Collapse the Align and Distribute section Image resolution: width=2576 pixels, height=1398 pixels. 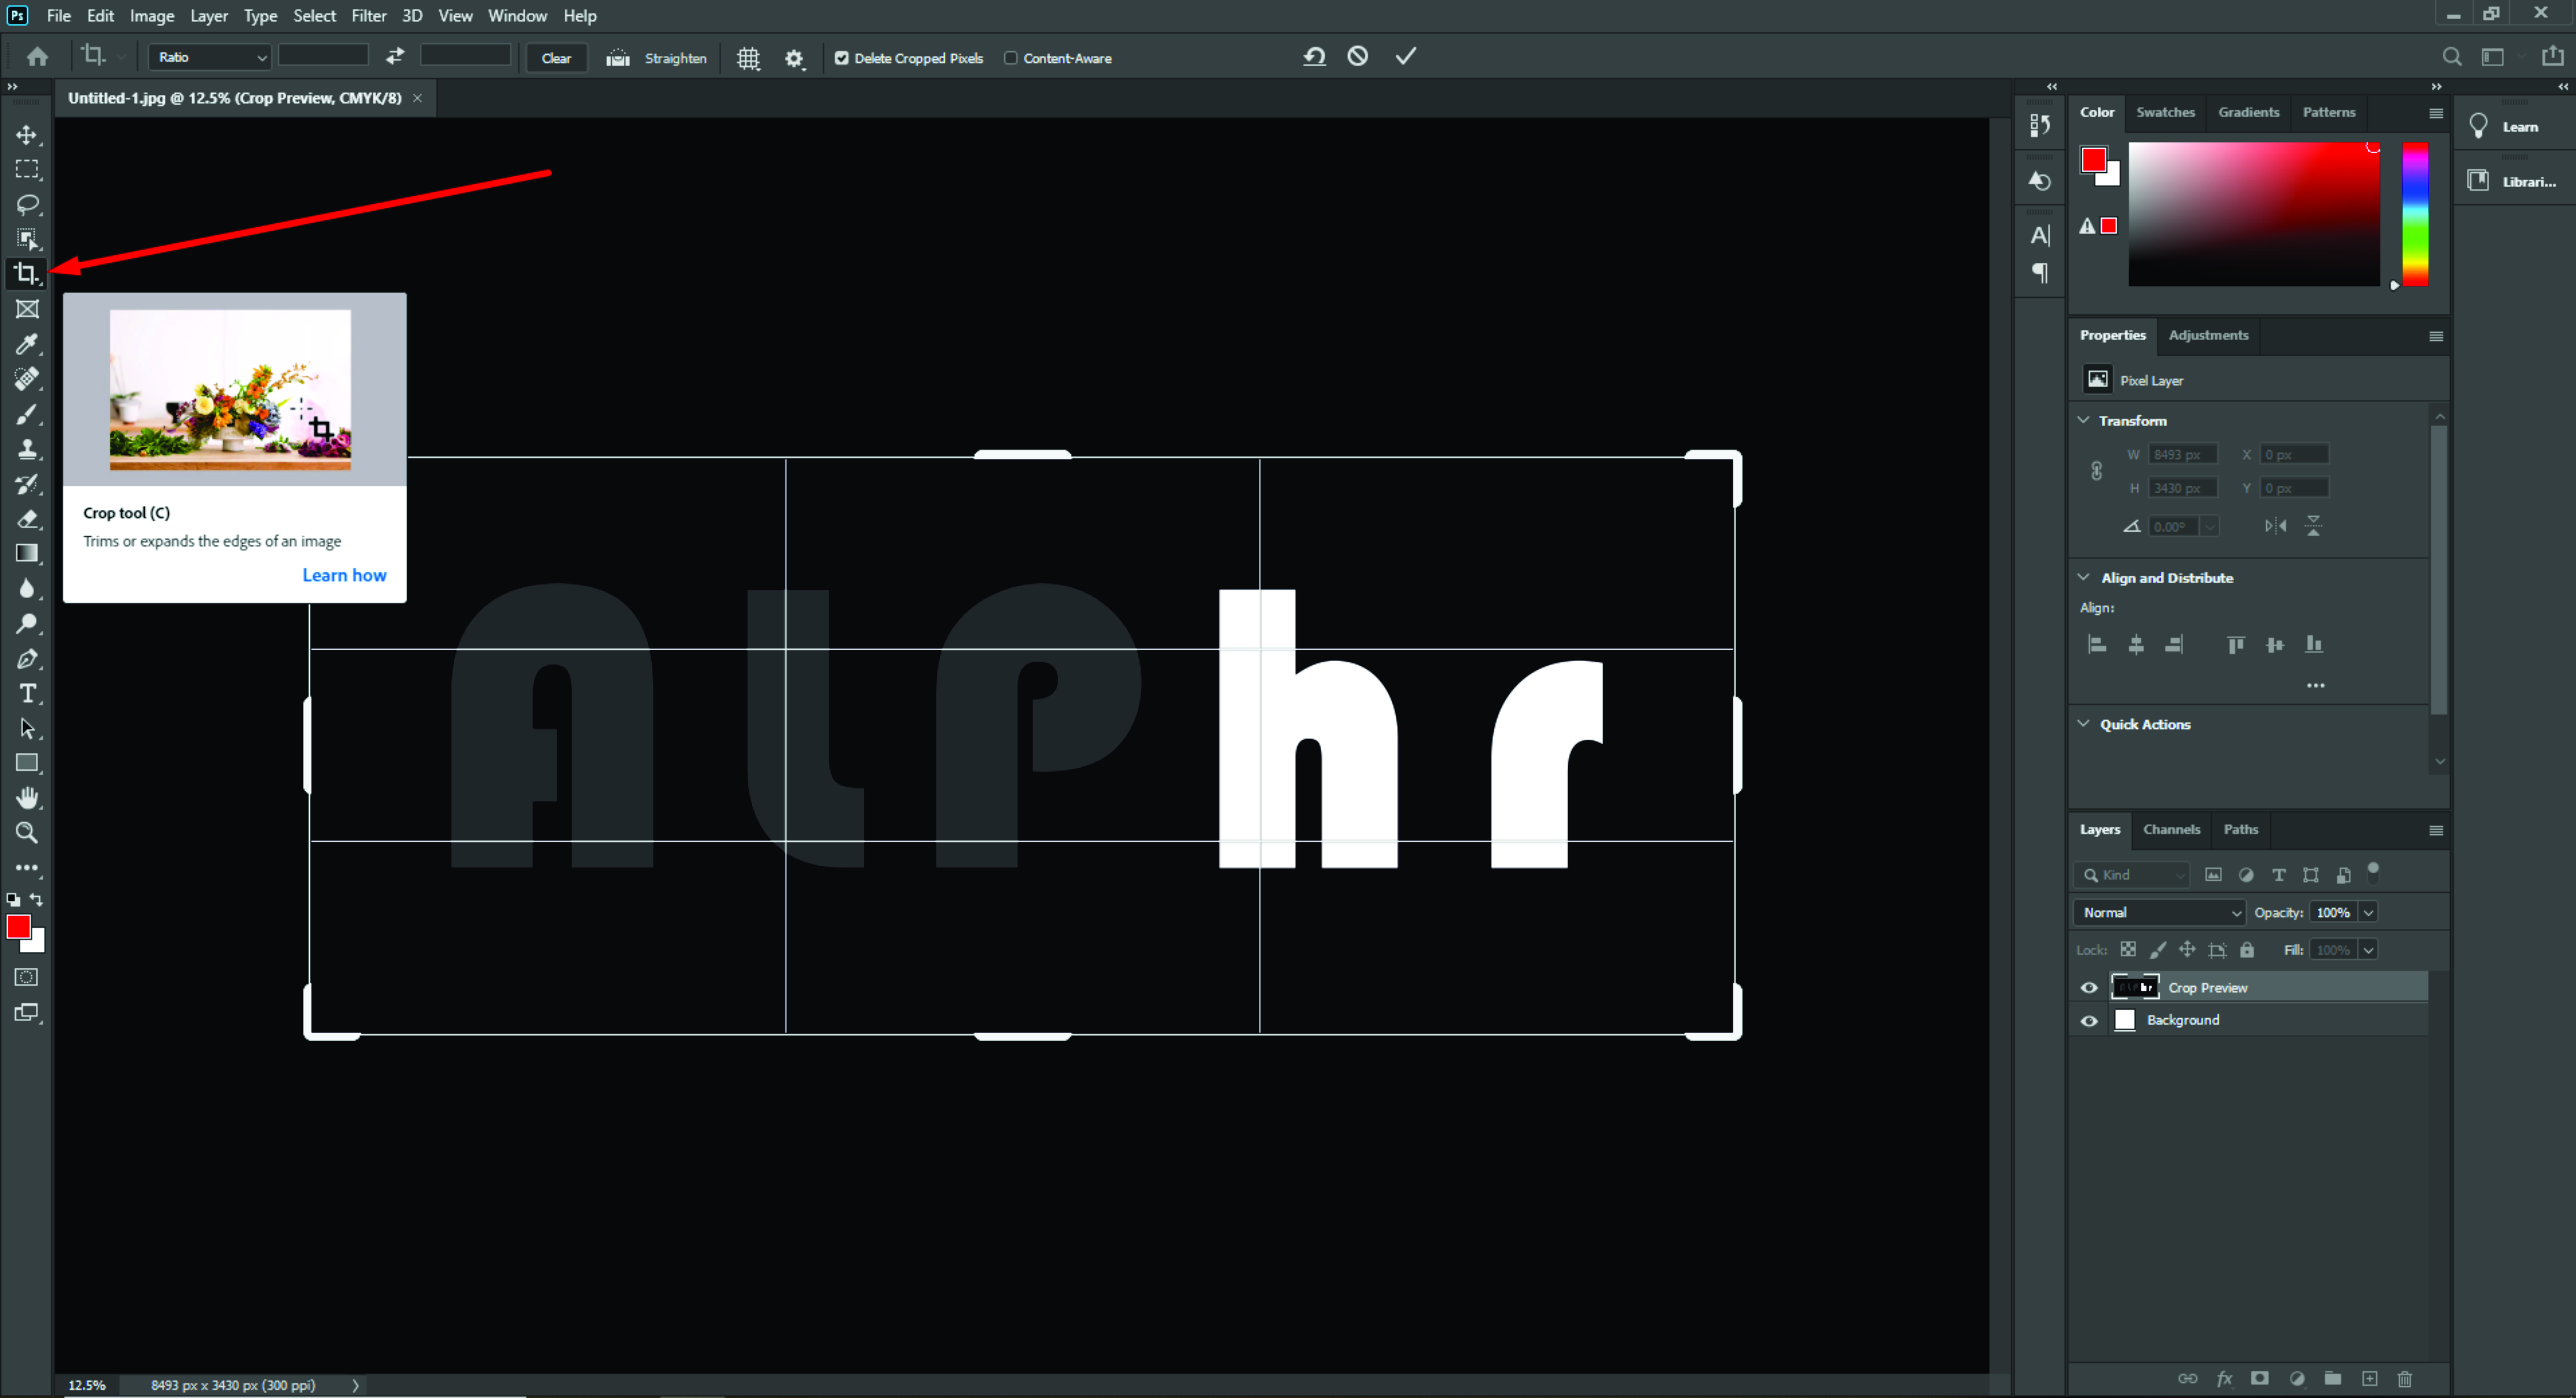click(2084, 577)
